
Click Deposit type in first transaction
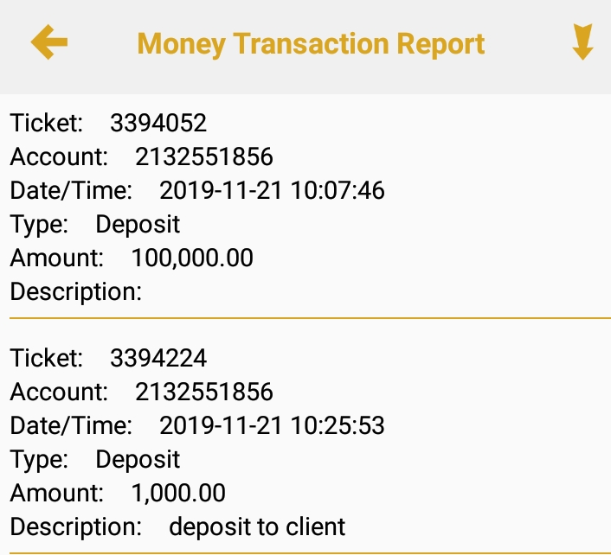click(138, 224)
